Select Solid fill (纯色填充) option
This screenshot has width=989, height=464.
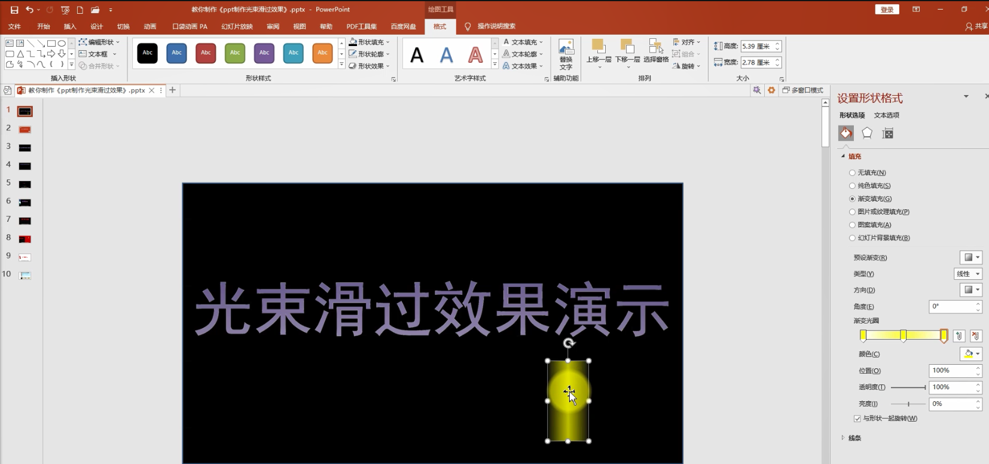[852, 186]
